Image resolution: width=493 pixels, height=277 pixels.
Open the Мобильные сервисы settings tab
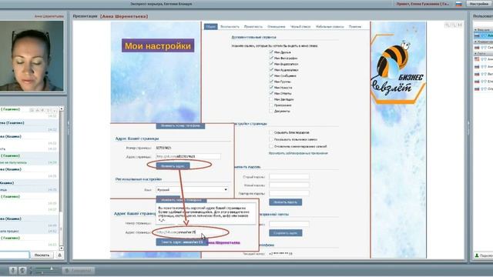pos(330,27)
